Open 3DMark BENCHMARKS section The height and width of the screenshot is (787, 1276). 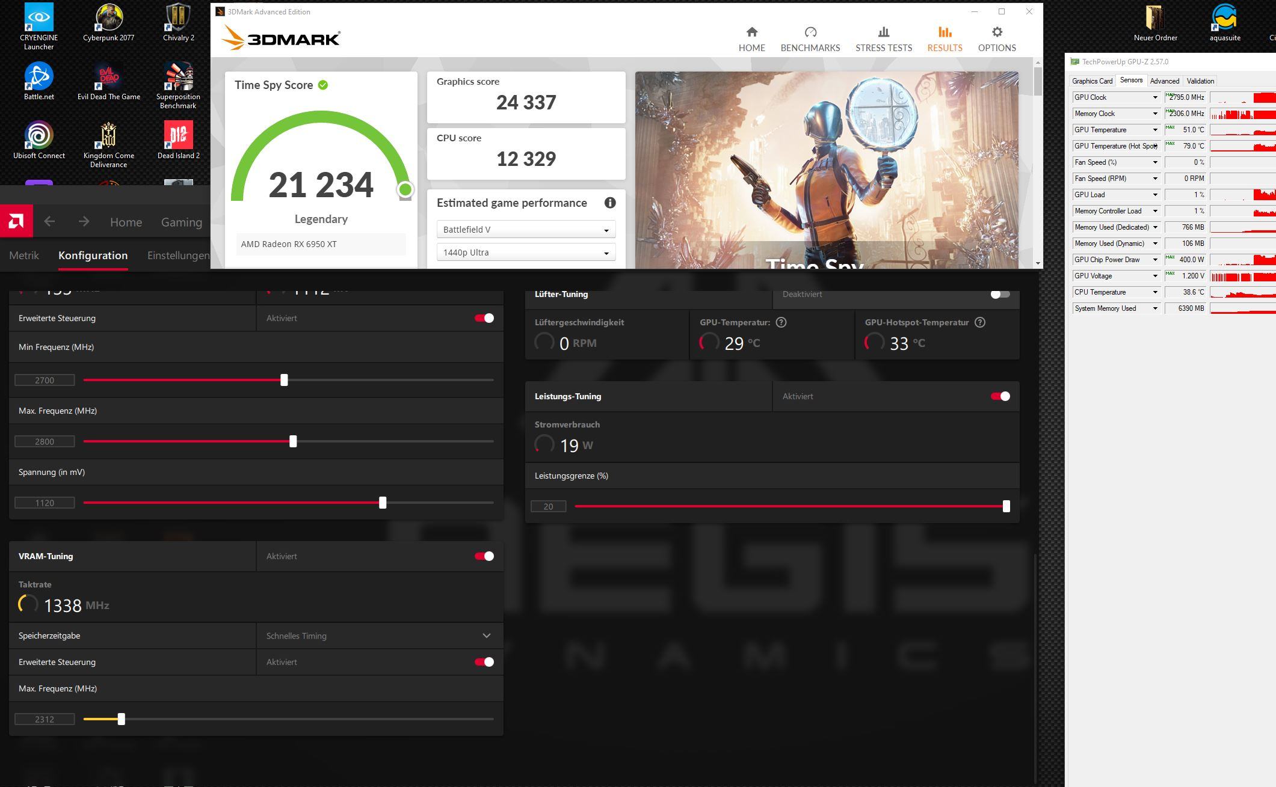pos(810,39)
